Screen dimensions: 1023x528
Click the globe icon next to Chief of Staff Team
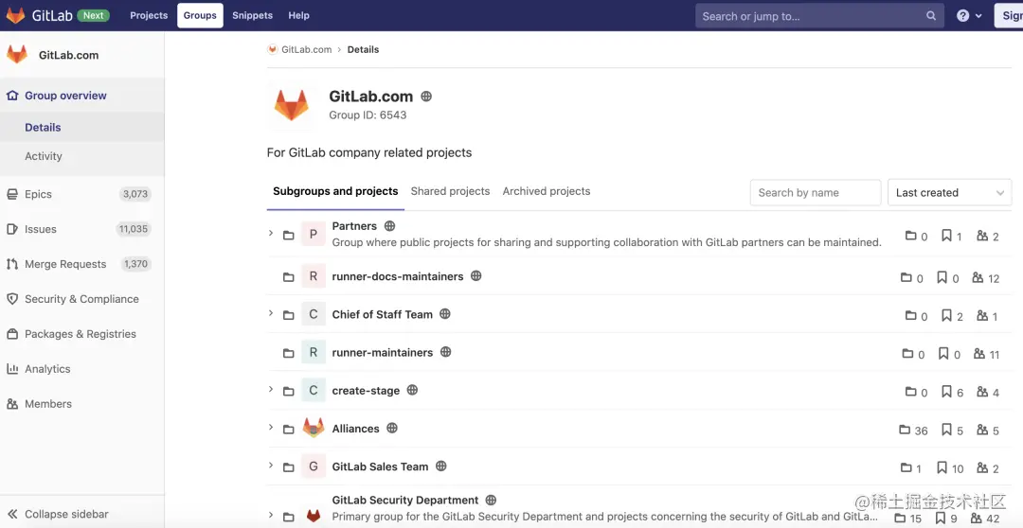point(445,313)
